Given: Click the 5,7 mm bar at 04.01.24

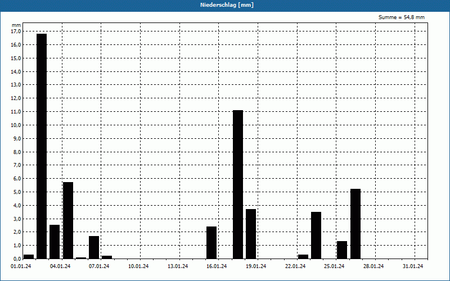Looking at the screenshot, I should click(x=68, y=220).
